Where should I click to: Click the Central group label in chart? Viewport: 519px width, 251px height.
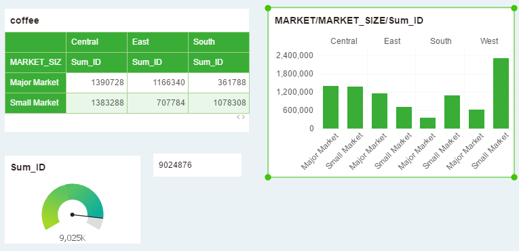(x=344, y=41)
